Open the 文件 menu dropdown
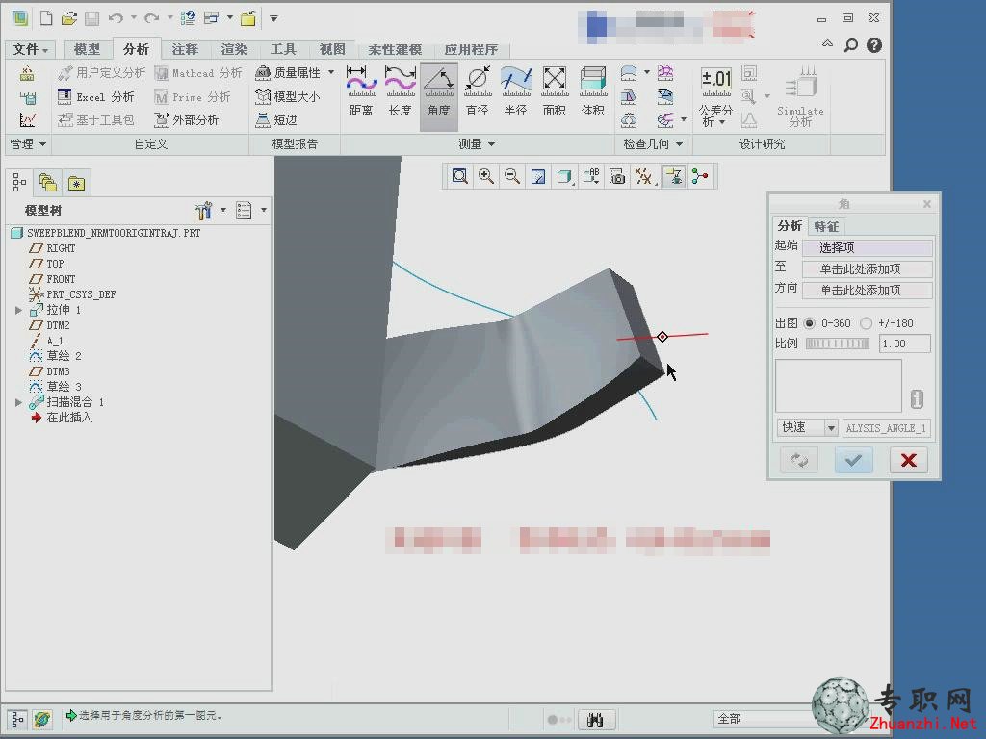Image resolution: width=986 pixels, height=739 pixels. [x=30, y=49]
